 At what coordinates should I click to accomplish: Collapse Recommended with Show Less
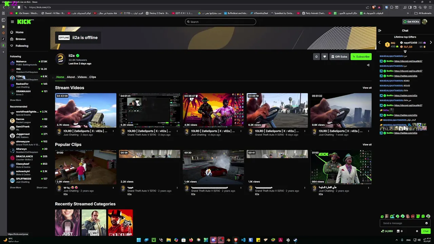pyautogui.click(x=42, y=187)
